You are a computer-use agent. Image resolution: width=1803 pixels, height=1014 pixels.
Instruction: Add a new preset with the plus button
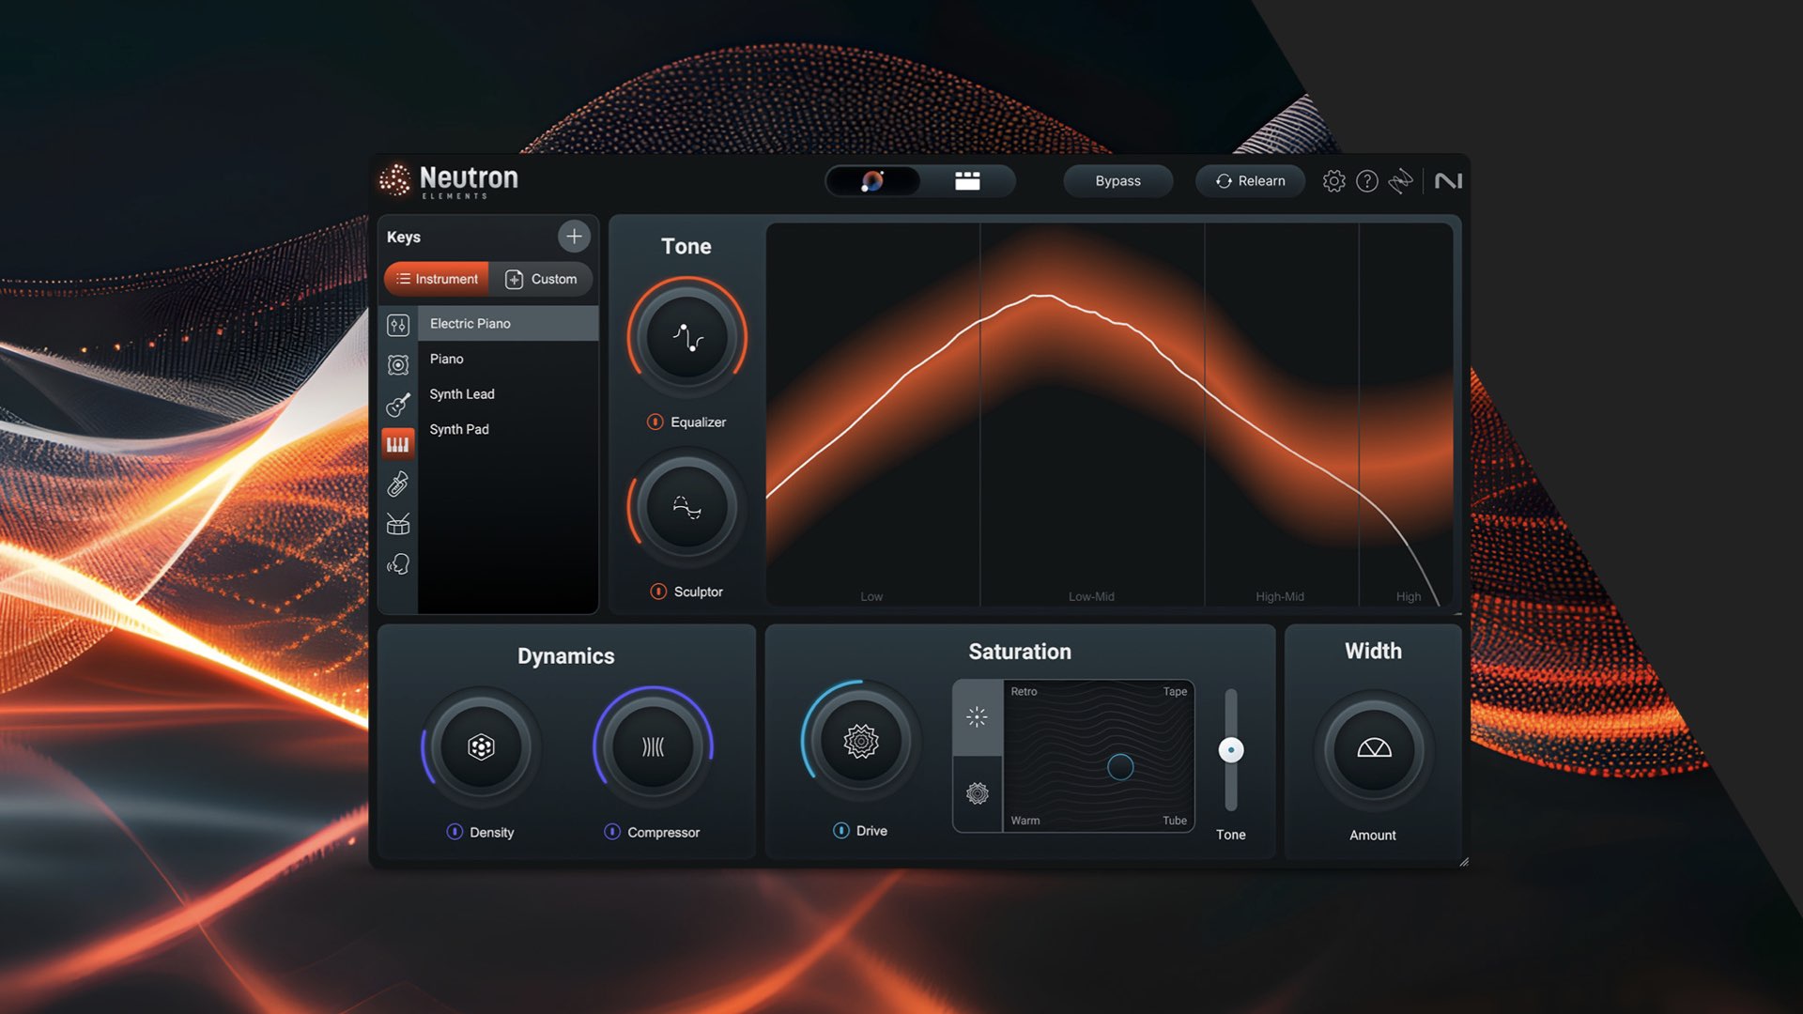pos(574,237)
